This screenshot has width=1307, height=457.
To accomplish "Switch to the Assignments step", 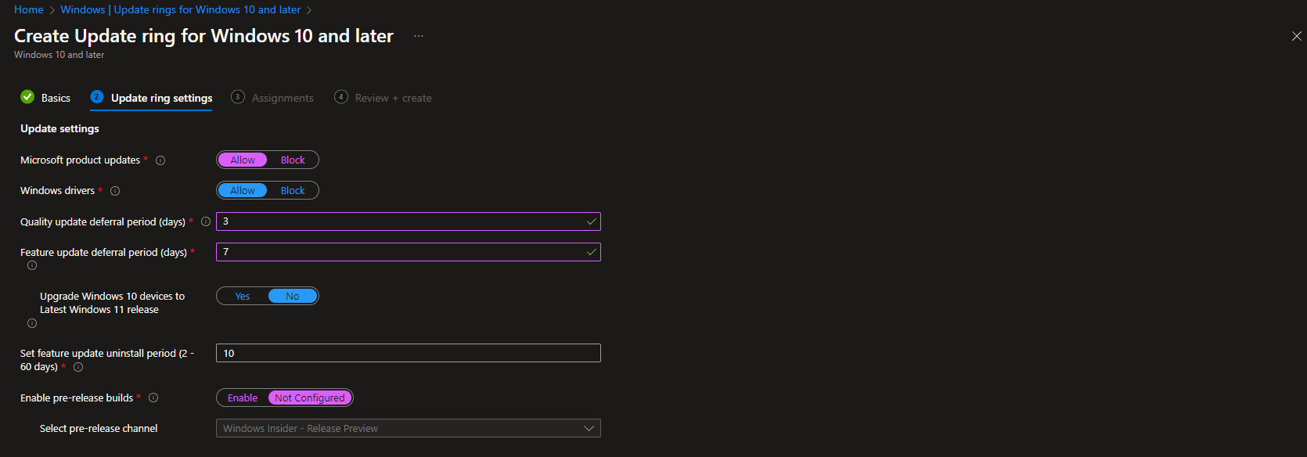I will tap(282, 97).
